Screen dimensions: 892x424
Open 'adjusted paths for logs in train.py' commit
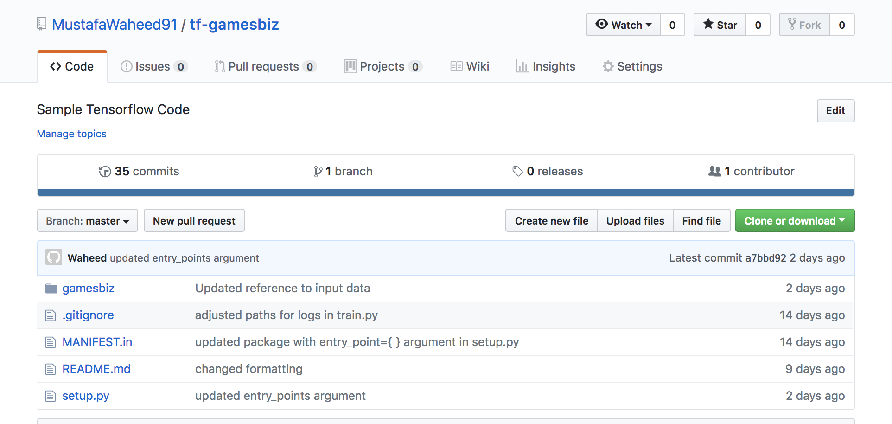(287, 315)
